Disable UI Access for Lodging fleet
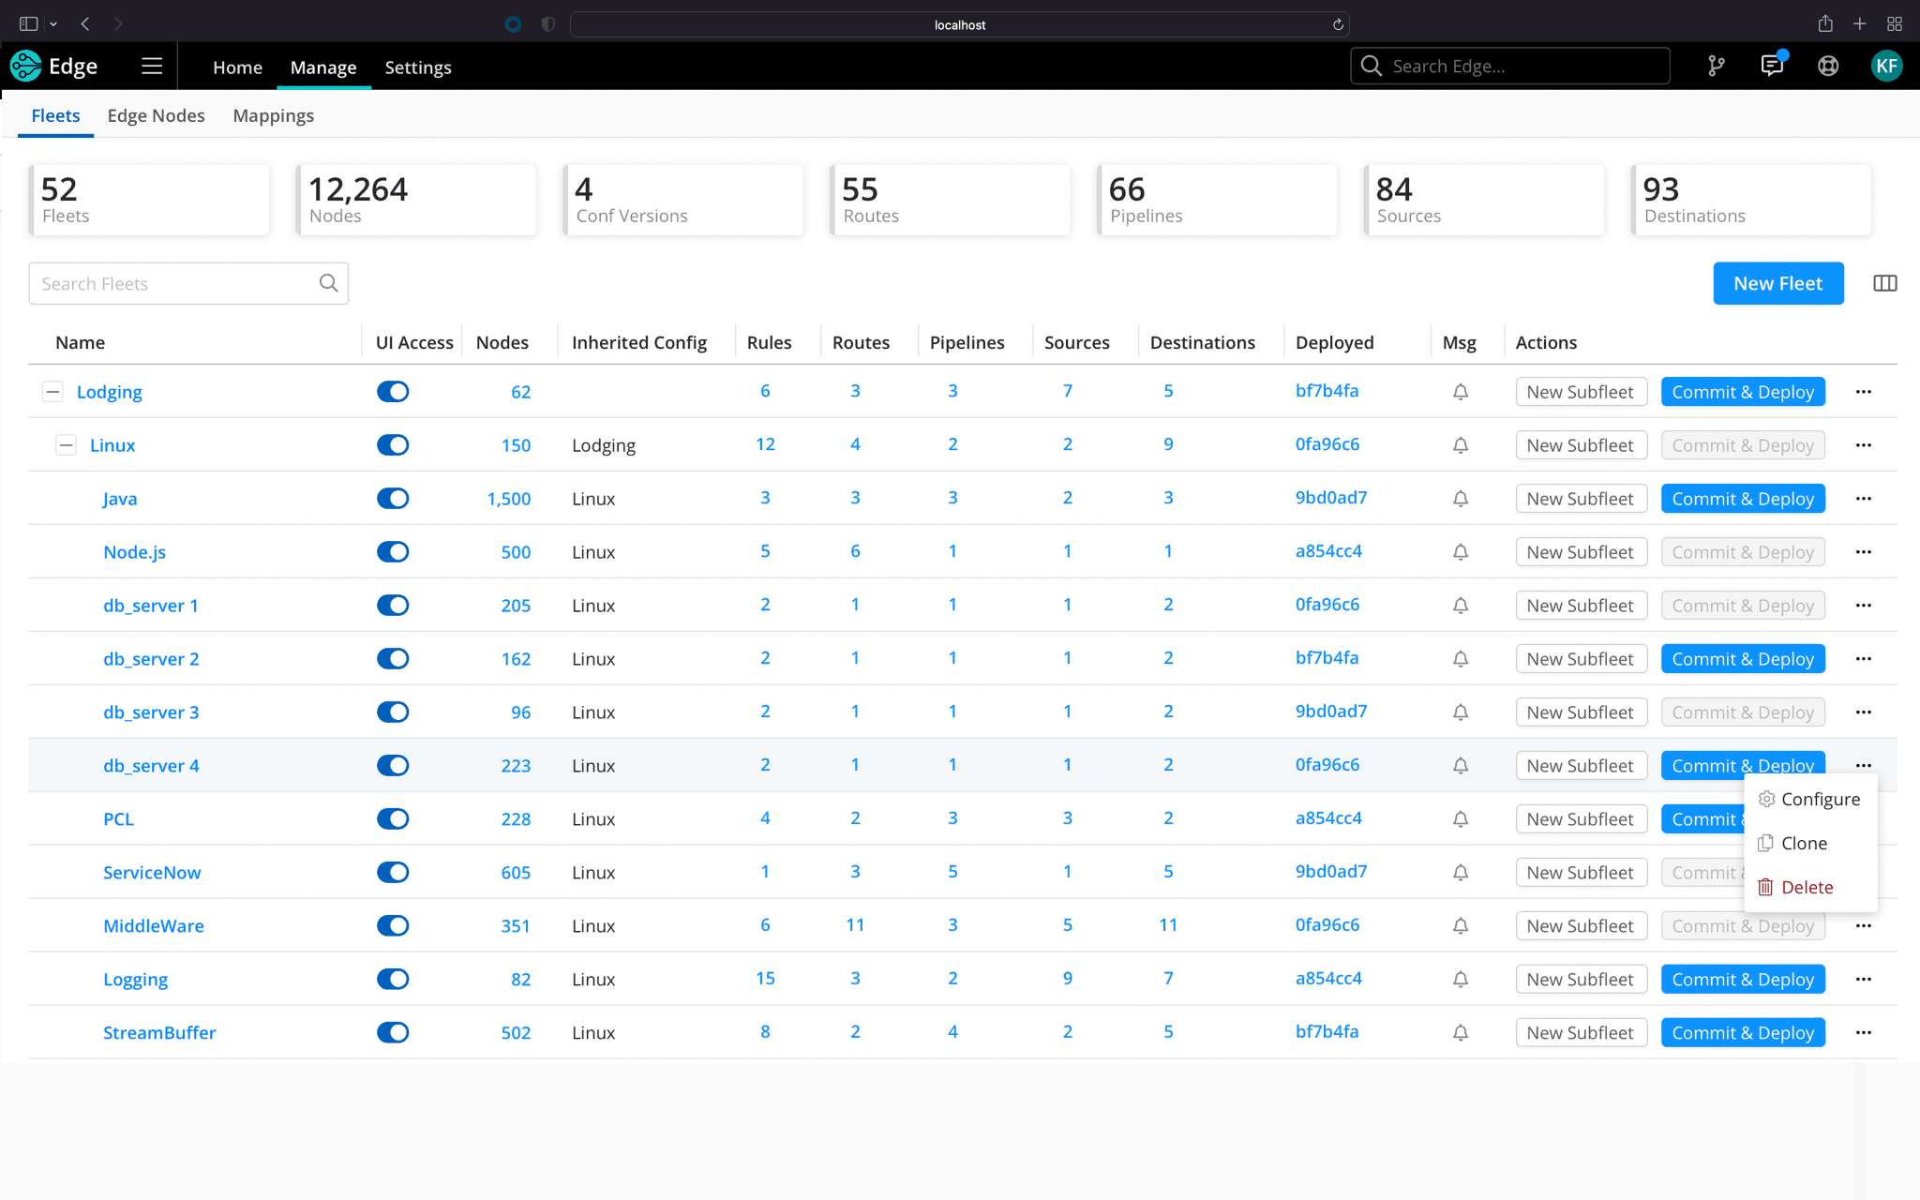 393,392
